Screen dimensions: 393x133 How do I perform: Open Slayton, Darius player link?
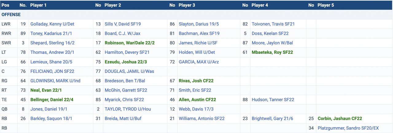tap(199, 24)
